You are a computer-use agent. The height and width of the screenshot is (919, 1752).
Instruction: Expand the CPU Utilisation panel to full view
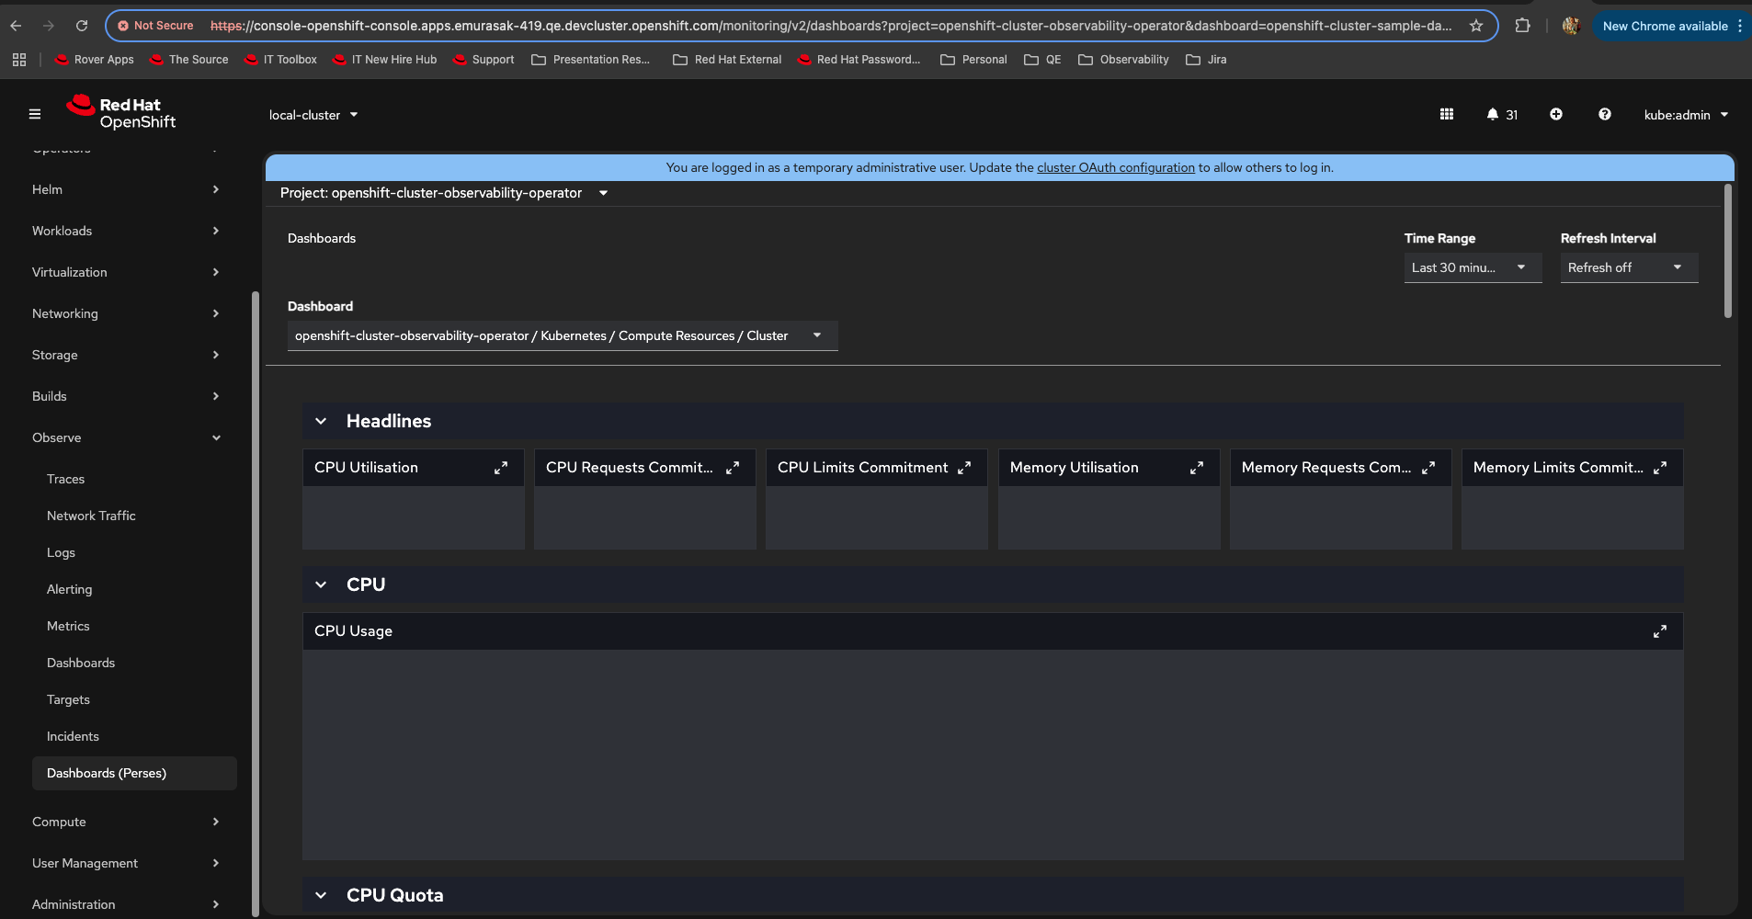501,468
